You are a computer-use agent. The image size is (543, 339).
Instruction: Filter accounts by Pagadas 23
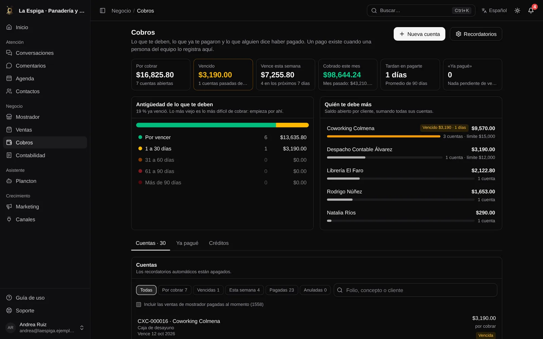pyautogui.click(x=282, y=290)
